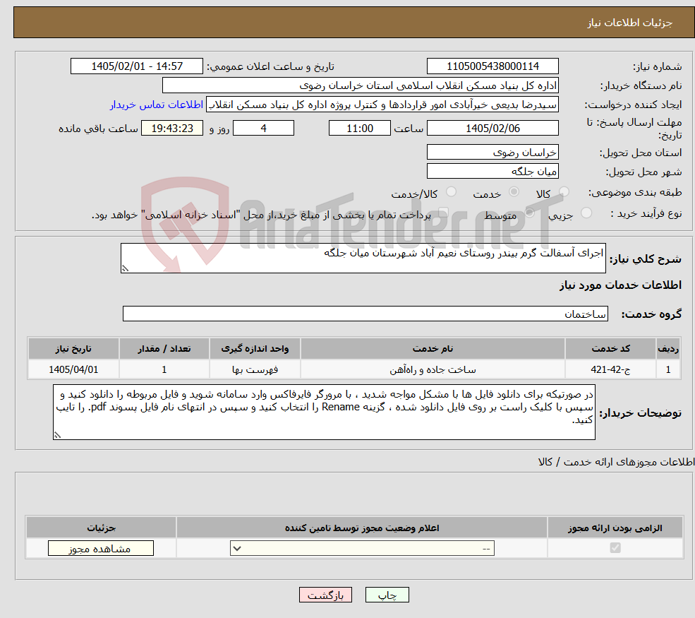Open the license status dropdown
Viewport: 695px width, 618px height.
362,548
